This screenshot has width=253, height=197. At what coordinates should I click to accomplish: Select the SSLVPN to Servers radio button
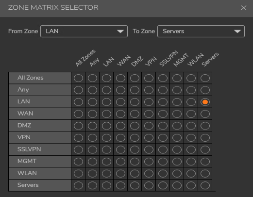[205, 149]
